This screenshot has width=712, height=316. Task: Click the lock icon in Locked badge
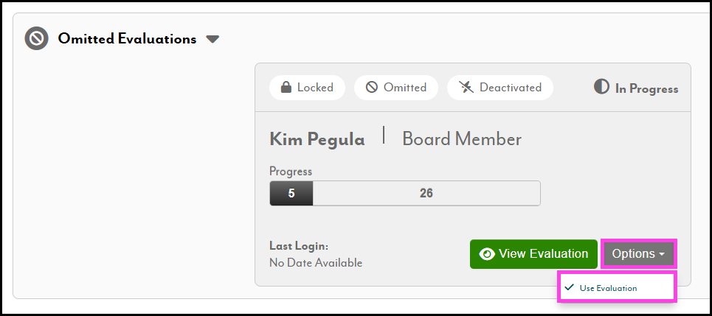pos(286,88)
